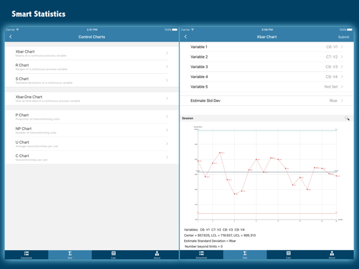Screen dimensions: 359x269
Task: Change the C7: V2 value of Variable 2
Action: pyautogui.click(x=332, y=57)
